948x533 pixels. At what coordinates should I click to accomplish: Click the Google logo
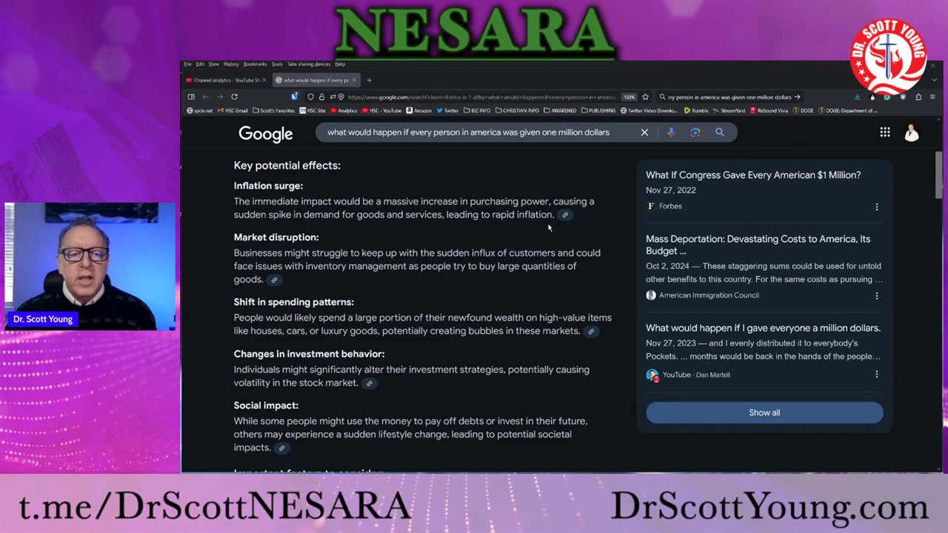tap(266, 134)
